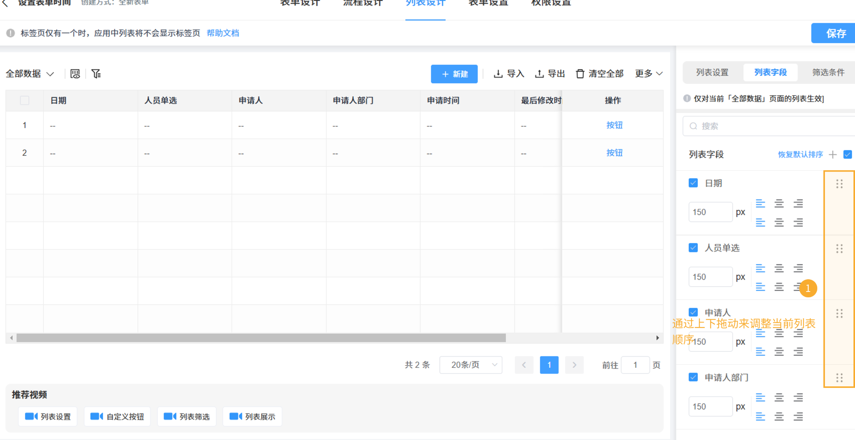Select page 1 in pagination
The width and height of the screenshot is (855, 440).
coord(549,365)
